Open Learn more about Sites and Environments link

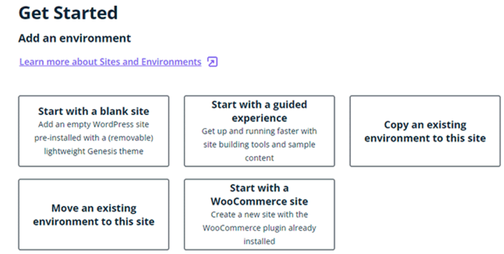point(110,62)
